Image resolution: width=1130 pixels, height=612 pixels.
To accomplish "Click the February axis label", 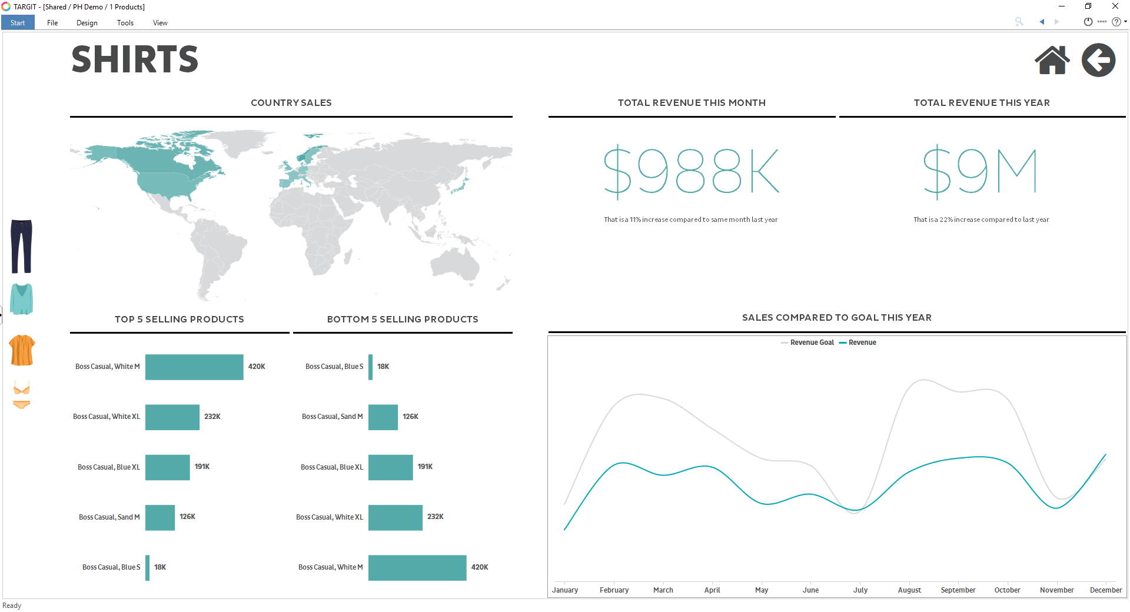I will tap(614, 590).
